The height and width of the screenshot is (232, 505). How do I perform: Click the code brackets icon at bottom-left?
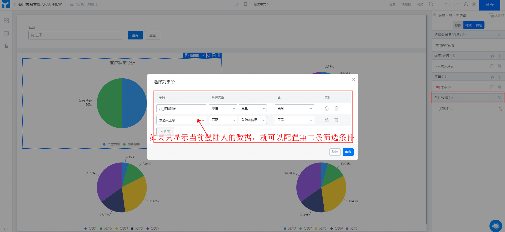(x=6, y=229)
